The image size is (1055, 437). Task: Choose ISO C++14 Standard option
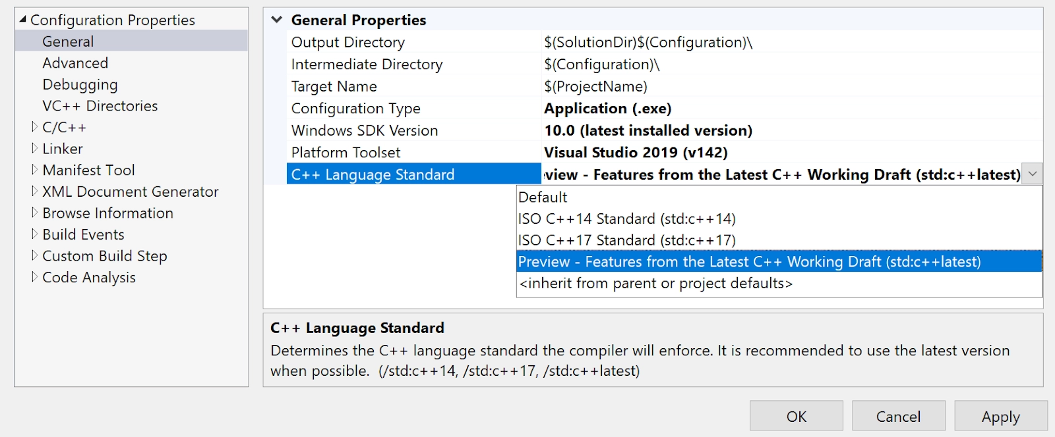point(779,218)
